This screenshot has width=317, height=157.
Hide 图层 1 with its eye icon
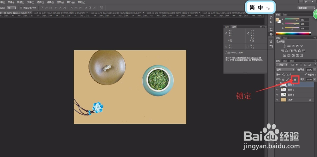point(277,95)
